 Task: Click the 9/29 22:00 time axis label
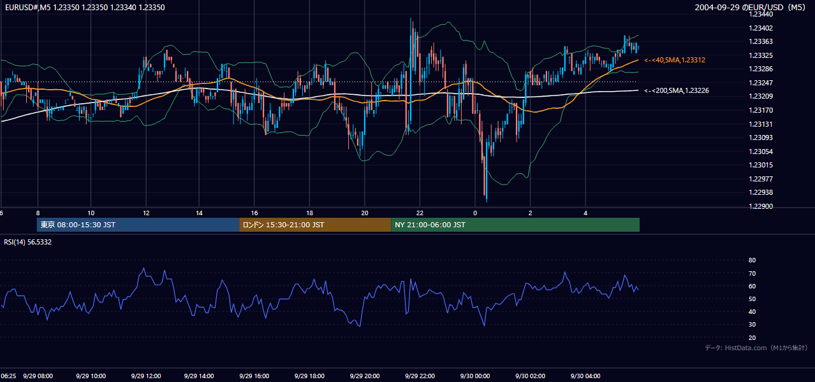pyautogui.click(x=420, y=376)
